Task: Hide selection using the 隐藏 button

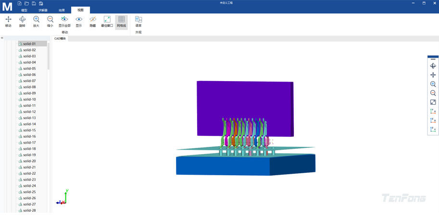Action: (93, 21)
